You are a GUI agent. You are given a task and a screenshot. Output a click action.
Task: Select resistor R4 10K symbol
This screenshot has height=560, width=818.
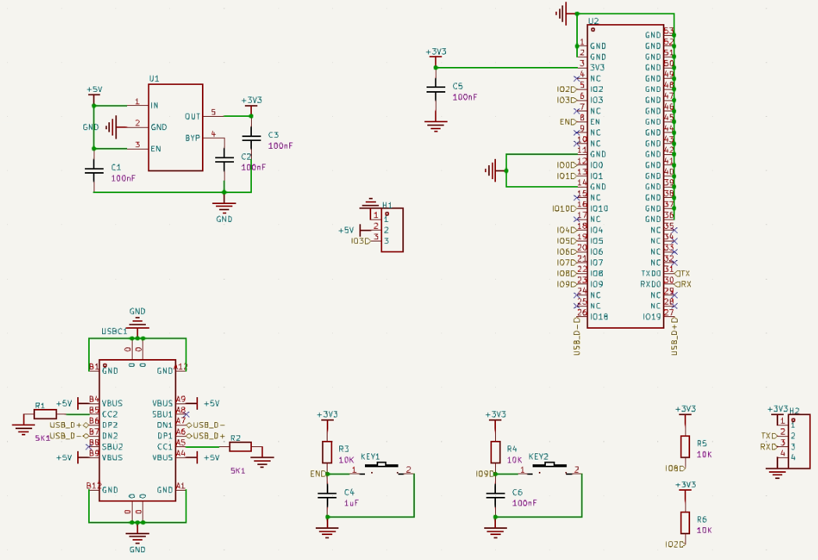click(495, 453)
